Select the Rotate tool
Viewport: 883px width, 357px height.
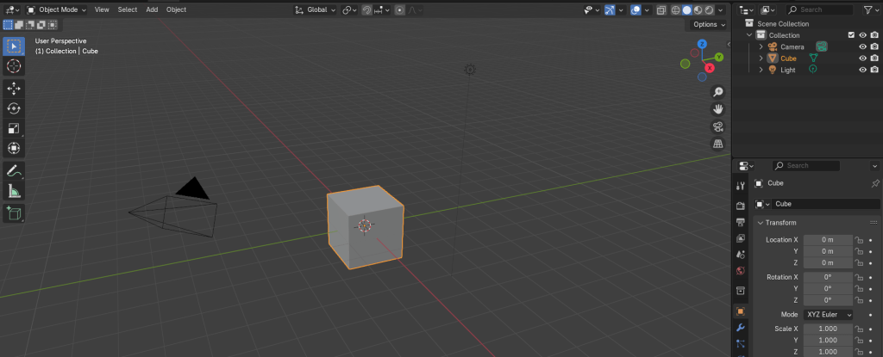click(14, 108)
